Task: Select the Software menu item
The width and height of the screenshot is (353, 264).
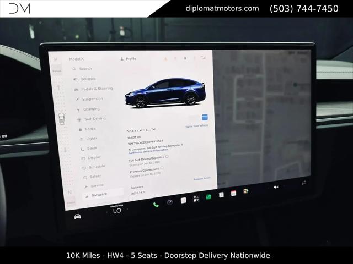Action: [103, 195]
